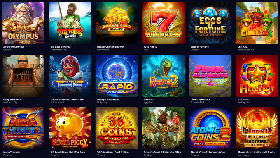Click the Gonzo's Quest II title text
Image resolution: width=280 pixels, height=158 pixels.
pos(163,152)
